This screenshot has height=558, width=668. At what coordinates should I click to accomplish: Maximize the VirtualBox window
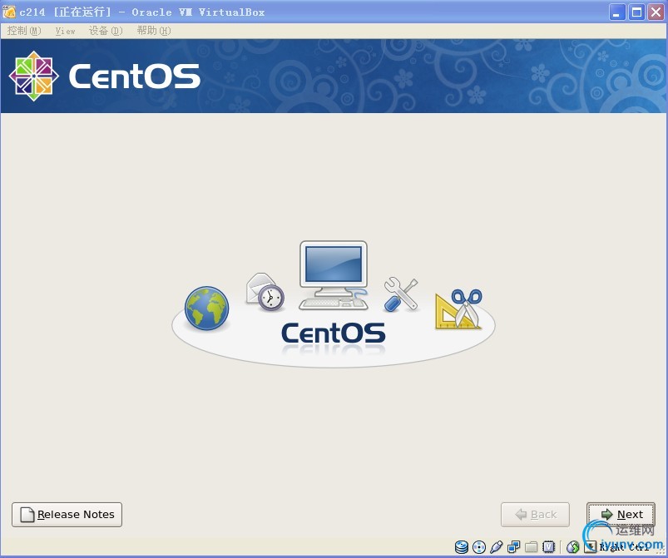(x=636, y=12)
